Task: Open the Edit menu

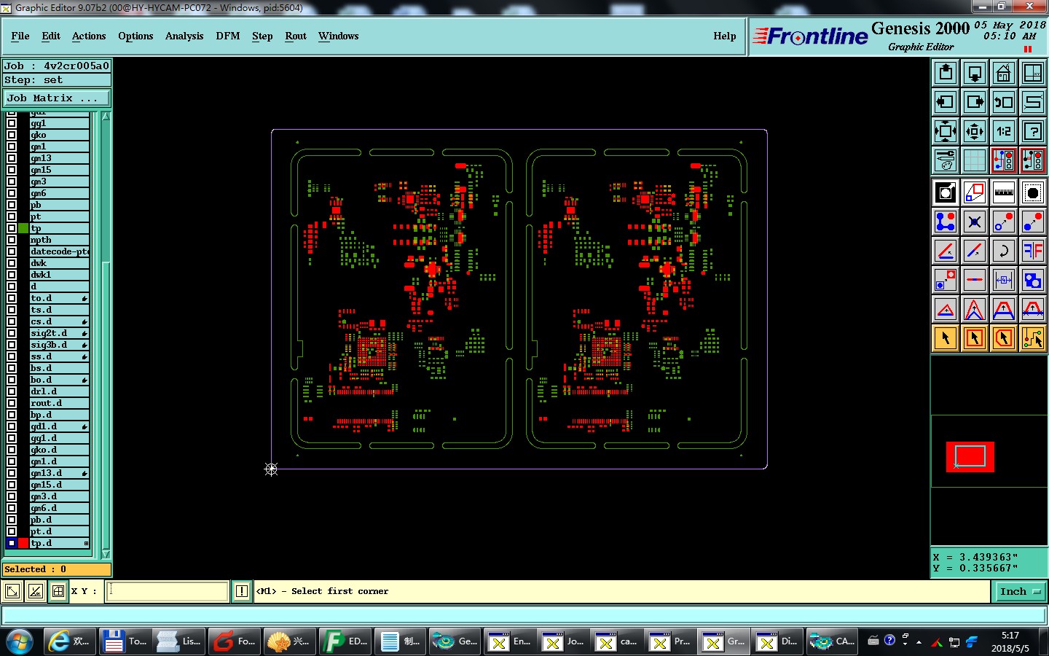Action: pyautogui.click(x=51, y=36)
